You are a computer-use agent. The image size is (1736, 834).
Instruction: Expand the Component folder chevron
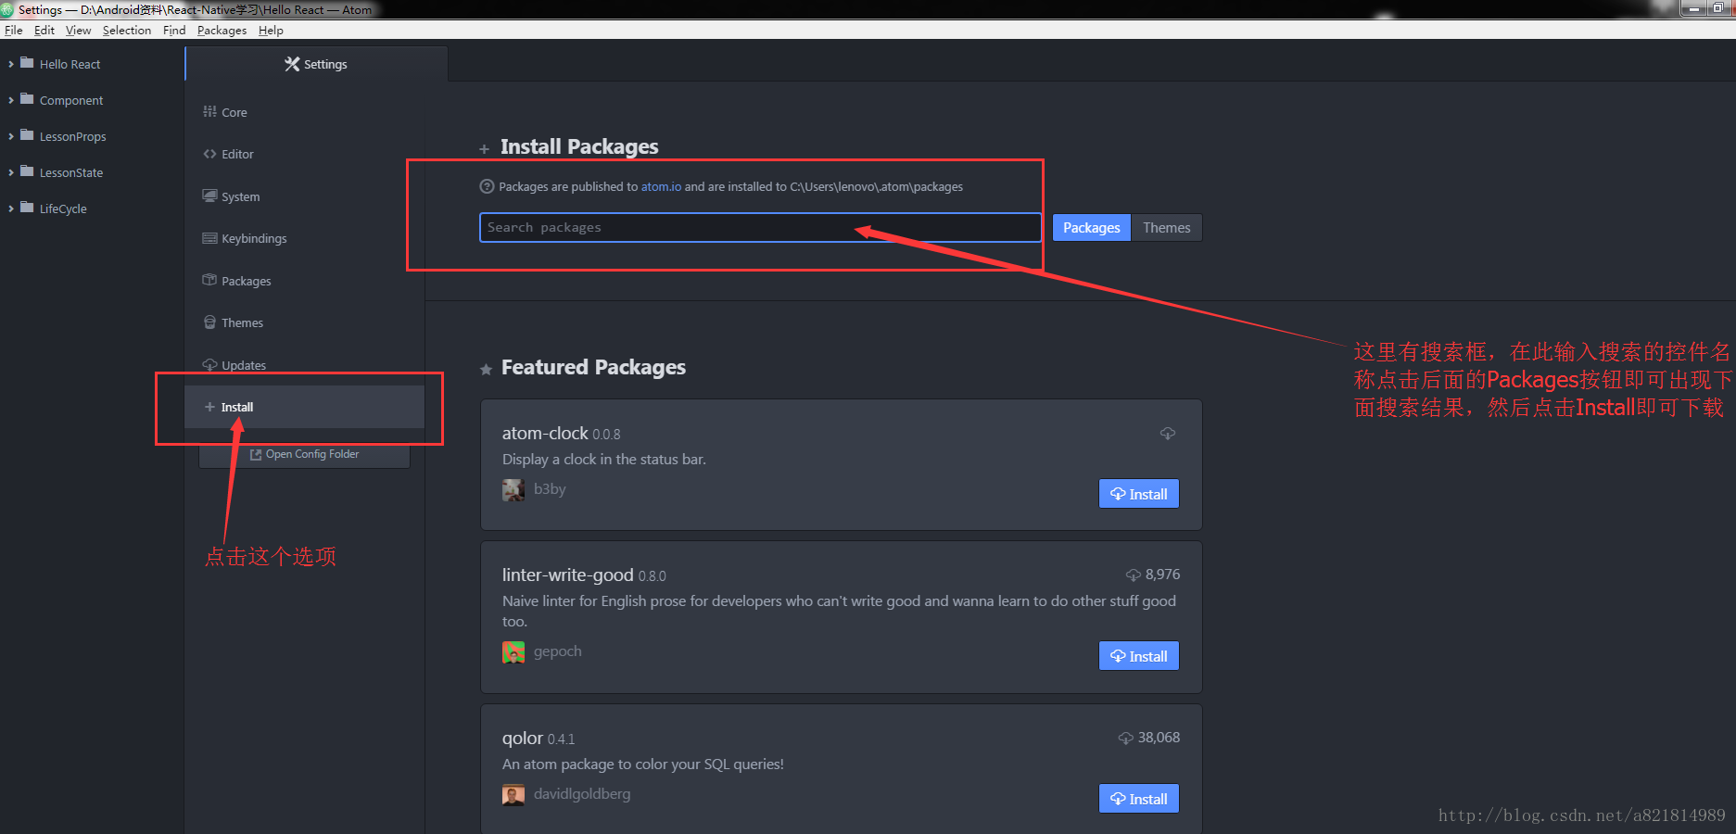[11, 100]
